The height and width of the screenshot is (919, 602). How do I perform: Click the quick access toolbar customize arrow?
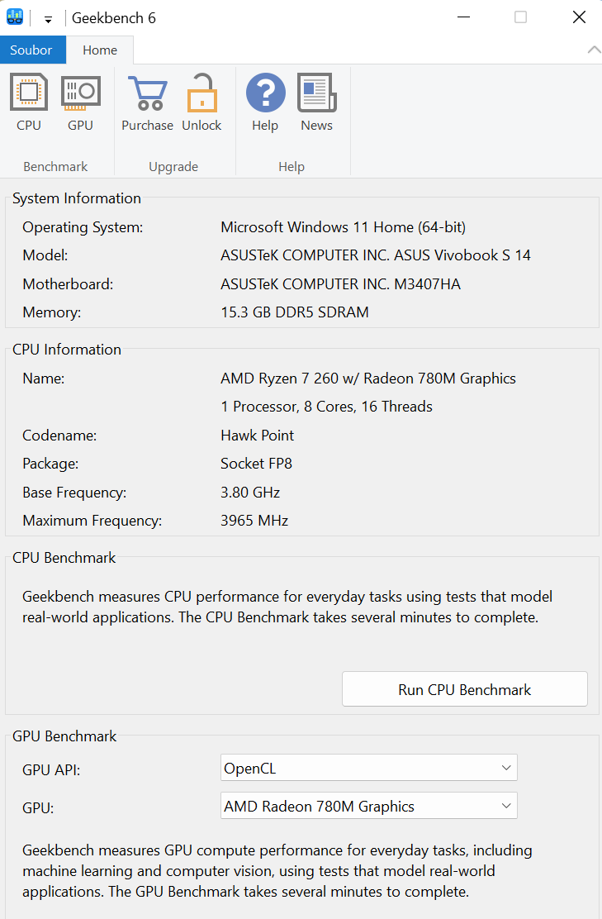click(47, 17)
